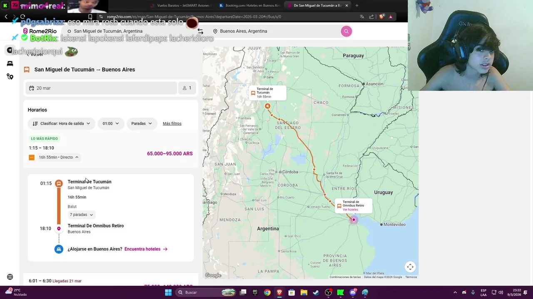
Task: Click the translate page icon
Action: 362,17
